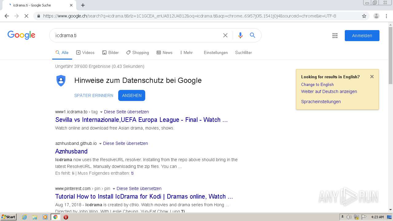The height and width of the screenshot is (221, 393).
Task: Click SPÄTER ERINNERN
Action: click(94, 95)
